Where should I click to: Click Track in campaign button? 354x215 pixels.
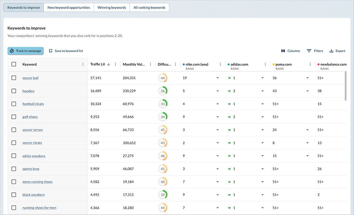click(x=26, y=51)
